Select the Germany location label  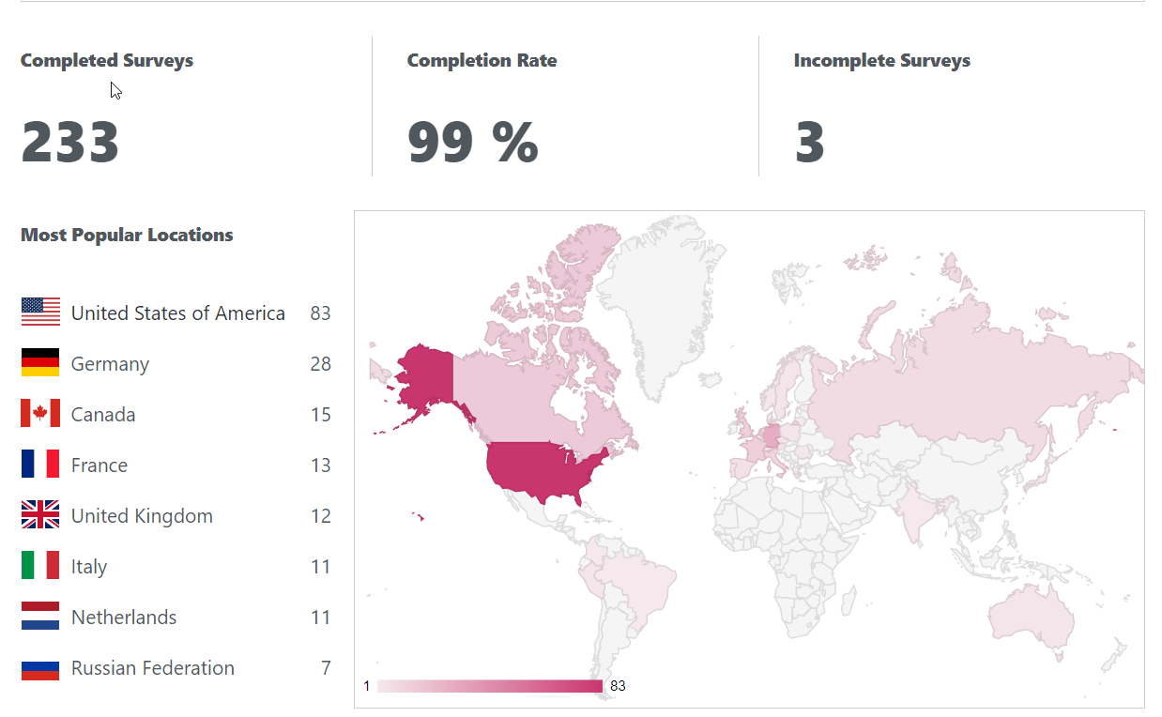point(110,364)
